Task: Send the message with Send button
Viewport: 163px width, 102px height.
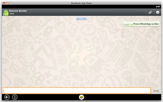Action: pyautogui.click(x=156, y=91)
